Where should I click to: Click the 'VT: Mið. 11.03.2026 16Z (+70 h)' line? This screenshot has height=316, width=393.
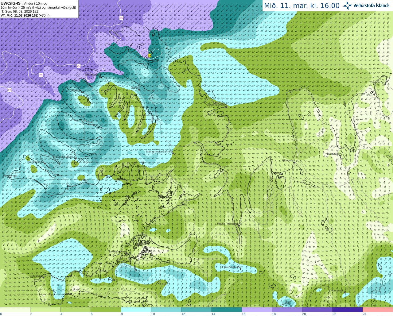pos(25,15)
